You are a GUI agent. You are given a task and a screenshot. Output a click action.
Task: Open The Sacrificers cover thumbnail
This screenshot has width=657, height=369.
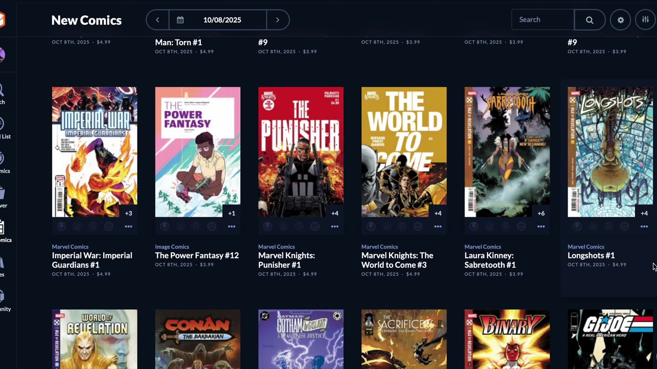[404, 339]
